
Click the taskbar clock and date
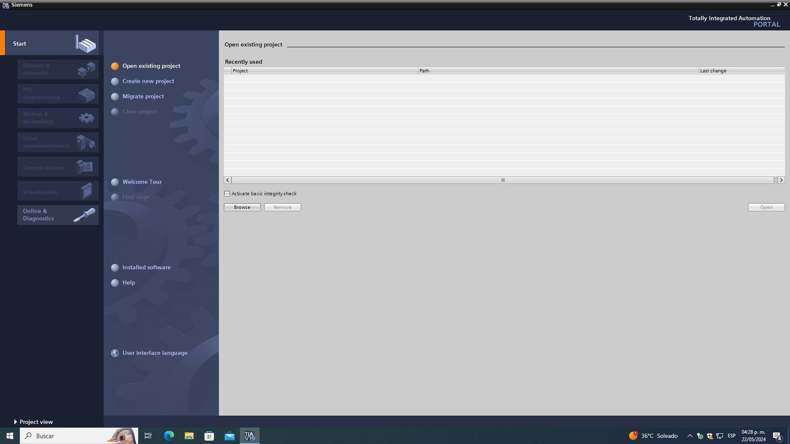tap(753, 436)
